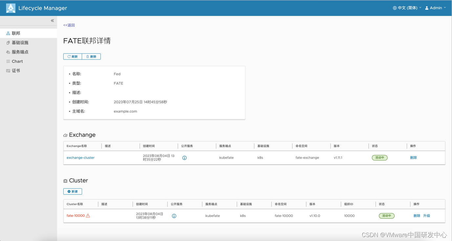Click 升级 in the fate-10000 row
Image resolution: width=452 pixels, height=241 pixels.
point(426,216)
